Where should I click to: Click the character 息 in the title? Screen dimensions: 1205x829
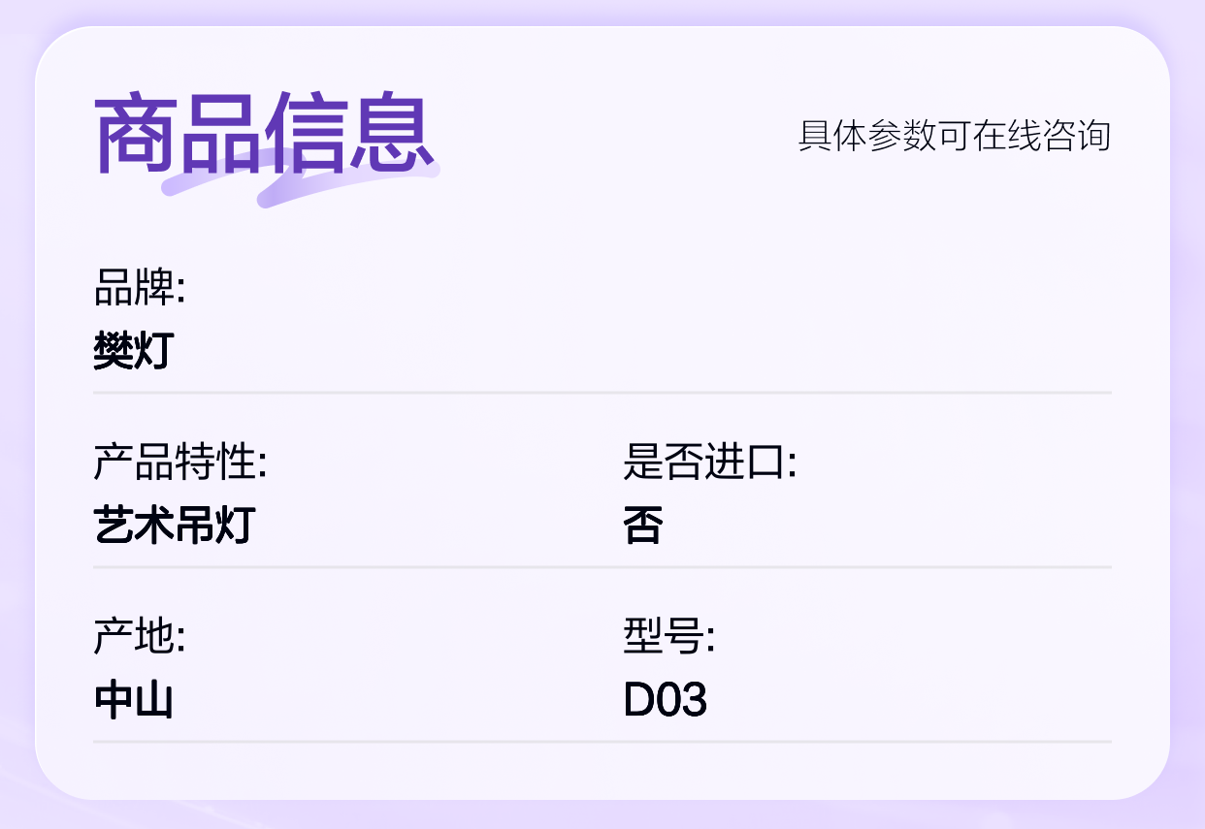(x=391, y=134)
